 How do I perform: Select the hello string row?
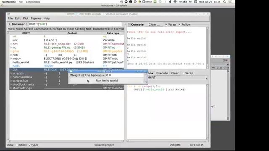[66, 66]
